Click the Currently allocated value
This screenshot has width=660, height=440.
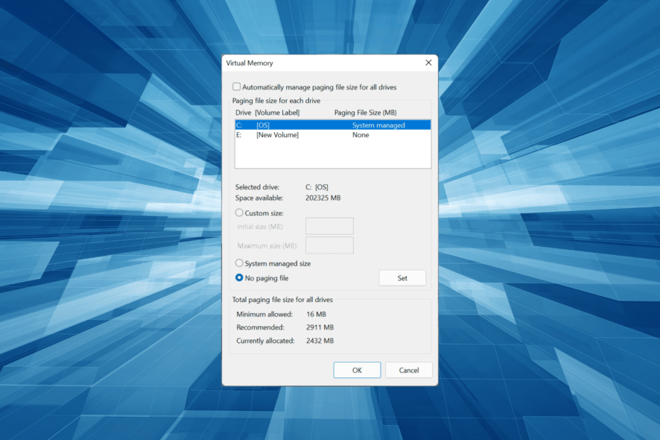pyautogui.click(x=316, y=340)
